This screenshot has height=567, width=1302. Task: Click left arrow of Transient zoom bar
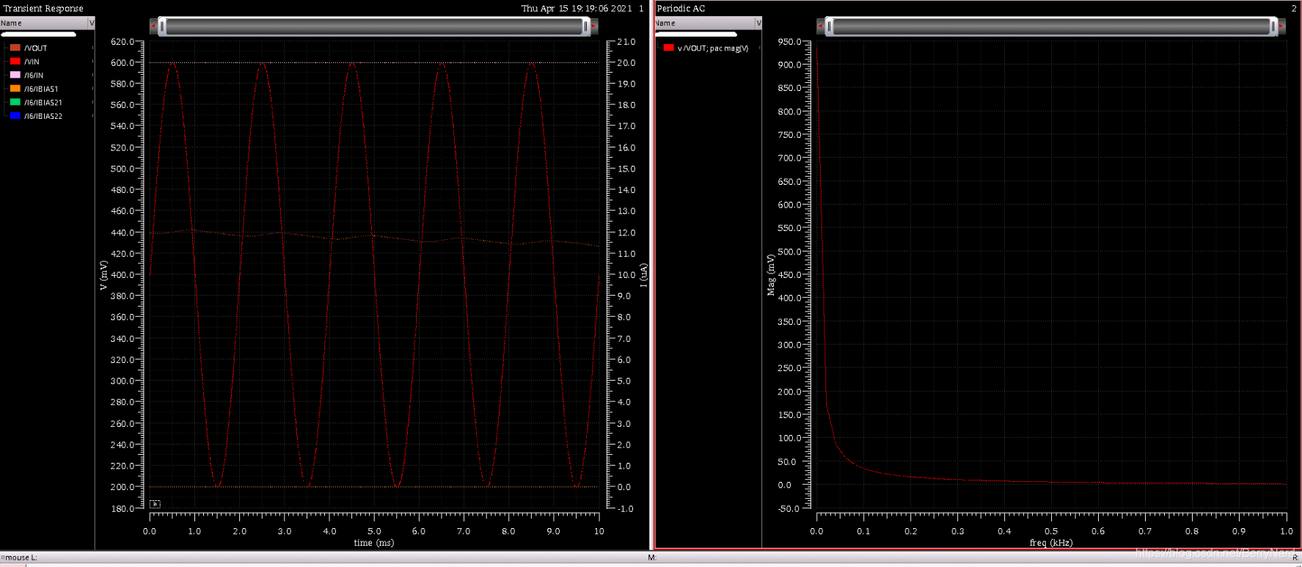153,26
